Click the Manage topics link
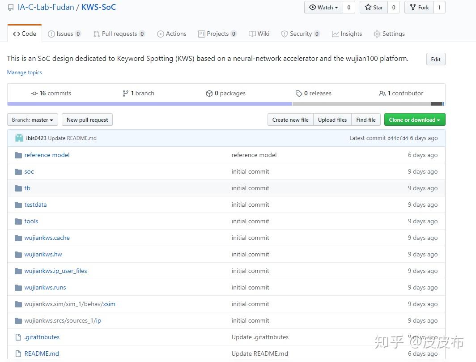The height and width of the screenshot is (362, 476). 25,72
